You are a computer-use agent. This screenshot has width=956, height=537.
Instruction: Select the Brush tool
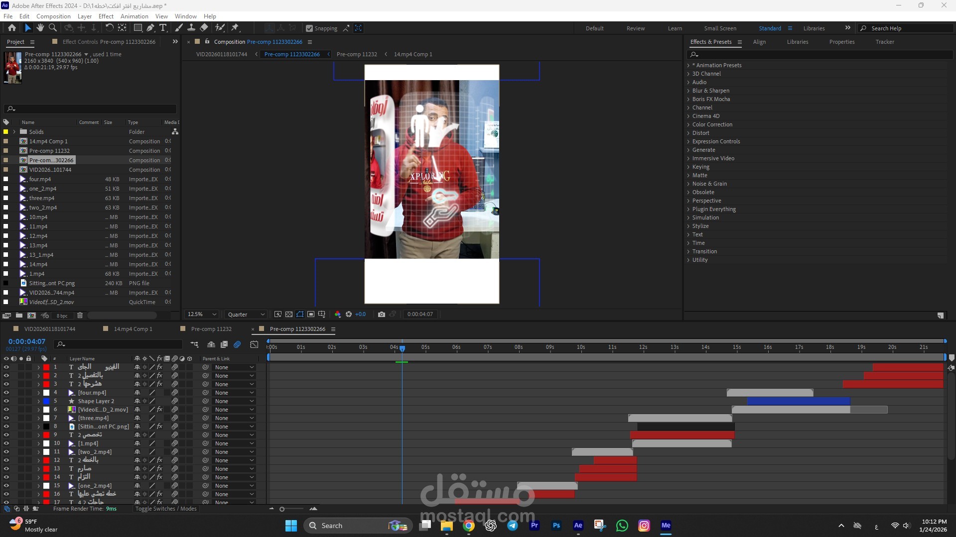point(179,28)
